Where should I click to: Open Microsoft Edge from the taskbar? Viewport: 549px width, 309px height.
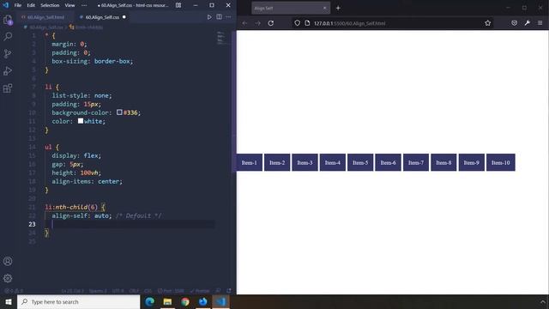150,301
